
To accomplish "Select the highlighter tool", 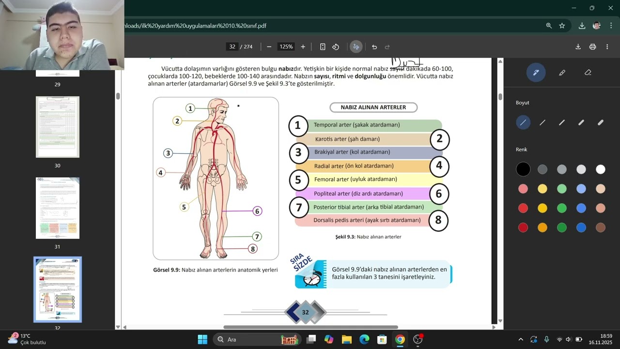I will pyautogui.click(x=562, y=72).
